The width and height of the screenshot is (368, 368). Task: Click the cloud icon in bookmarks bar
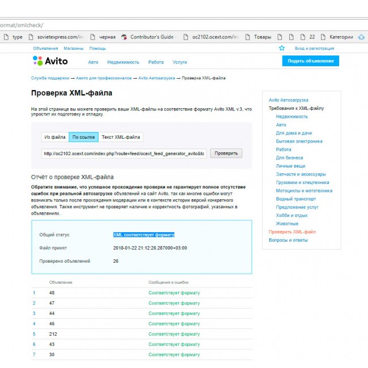coord(361,37)
